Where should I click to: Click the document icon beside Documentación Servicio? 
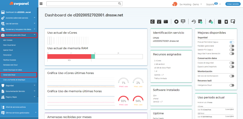point(3,91)
